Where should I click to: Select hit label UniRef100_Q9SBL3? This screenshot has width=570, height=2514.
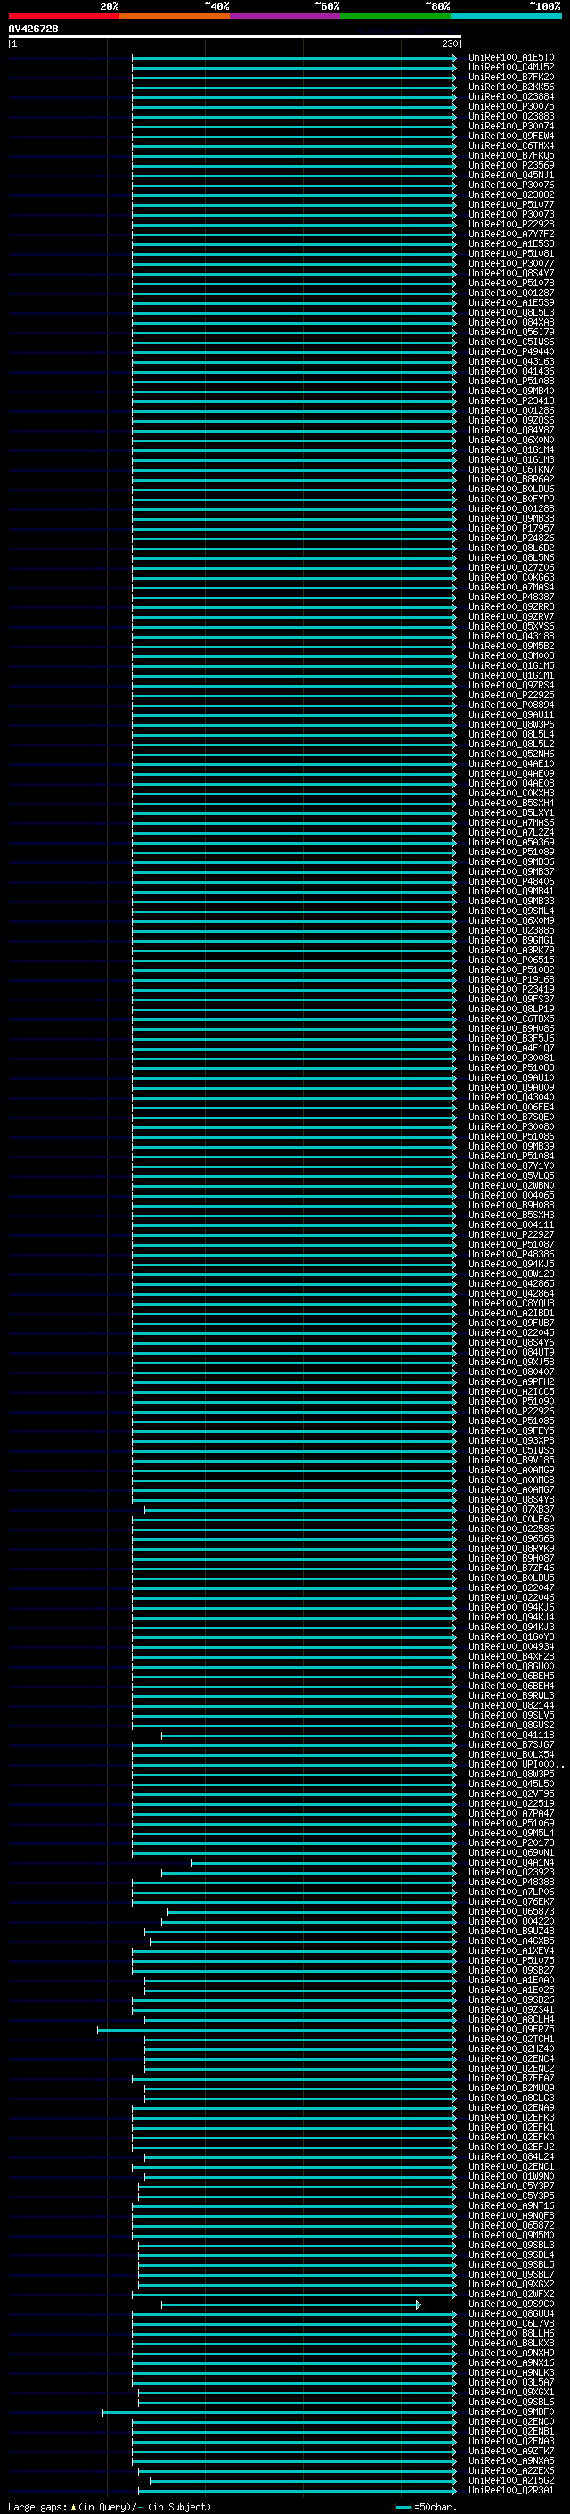pyautogui.click(x=510, y=2245)
